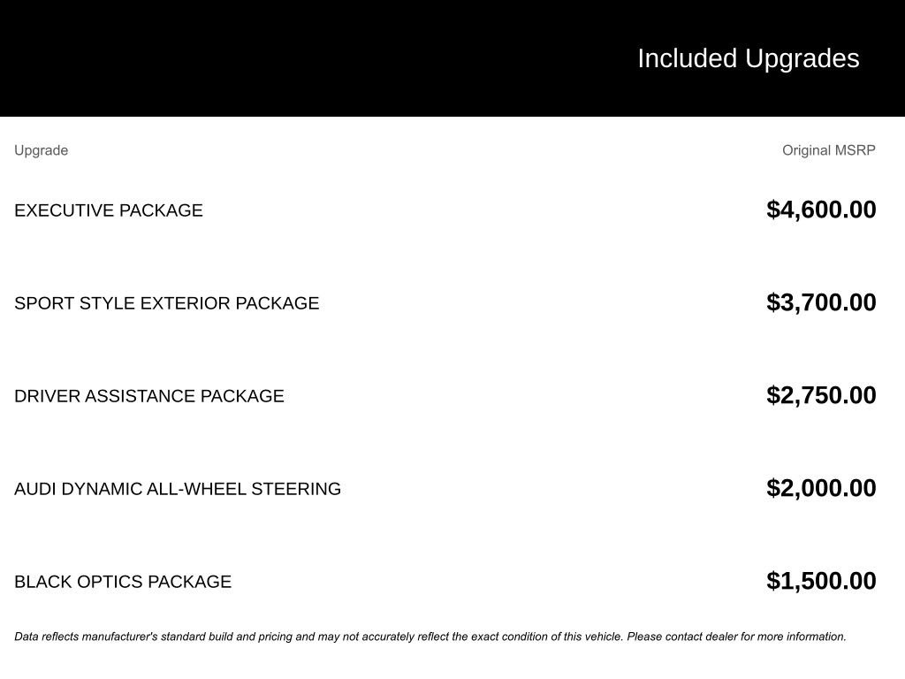Select the BLACK OPTICS PACKAGE label
The width and height of the screenshot is (905, 679).
(122, 582)
